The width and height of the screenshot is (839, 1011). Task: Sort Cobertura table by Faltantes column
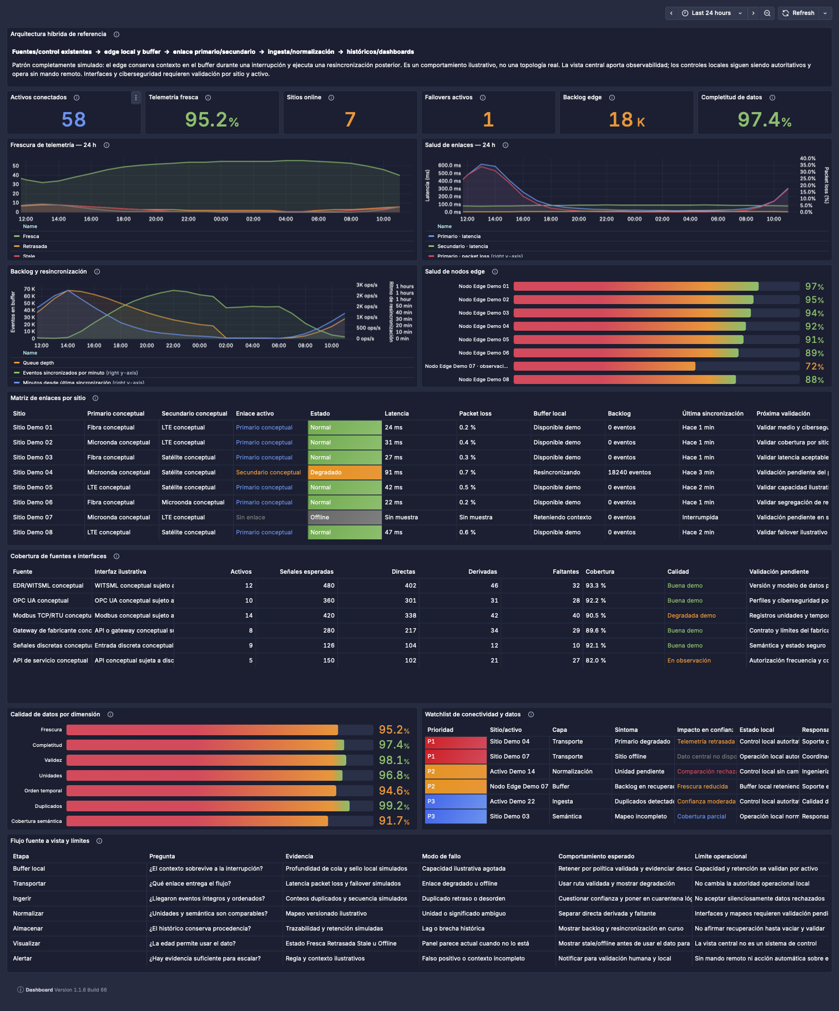pos(565,572)
